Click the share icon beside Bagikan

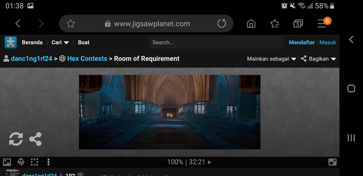pos(304,59)
